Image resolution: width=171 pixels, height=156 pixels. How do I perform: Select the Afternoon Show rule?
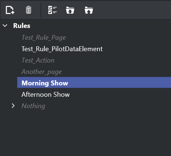tap(45, 95)
